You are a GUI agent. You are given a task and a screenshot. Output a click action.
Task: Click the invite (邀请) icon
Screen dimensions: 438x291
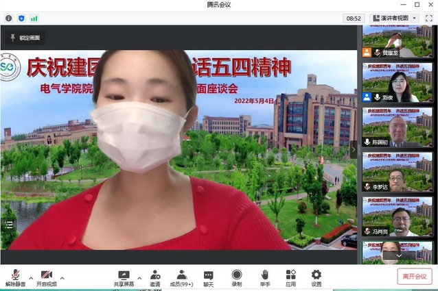[x=155, y=275]
